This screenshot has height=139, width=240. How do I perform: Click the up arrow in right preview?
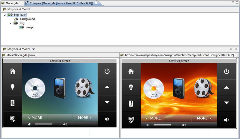tap(227, 87)
